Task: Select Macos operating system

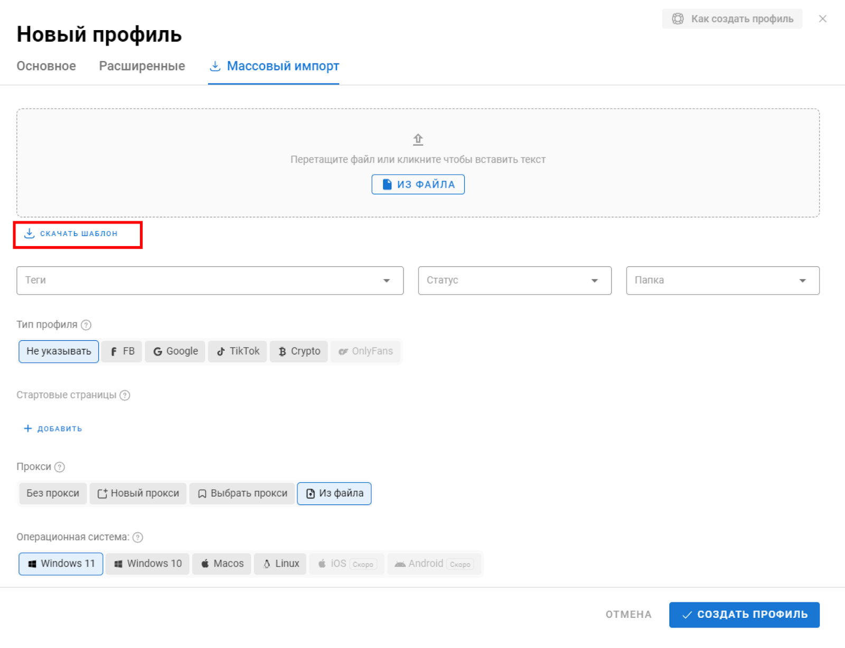Action: [x=222, y=564]
